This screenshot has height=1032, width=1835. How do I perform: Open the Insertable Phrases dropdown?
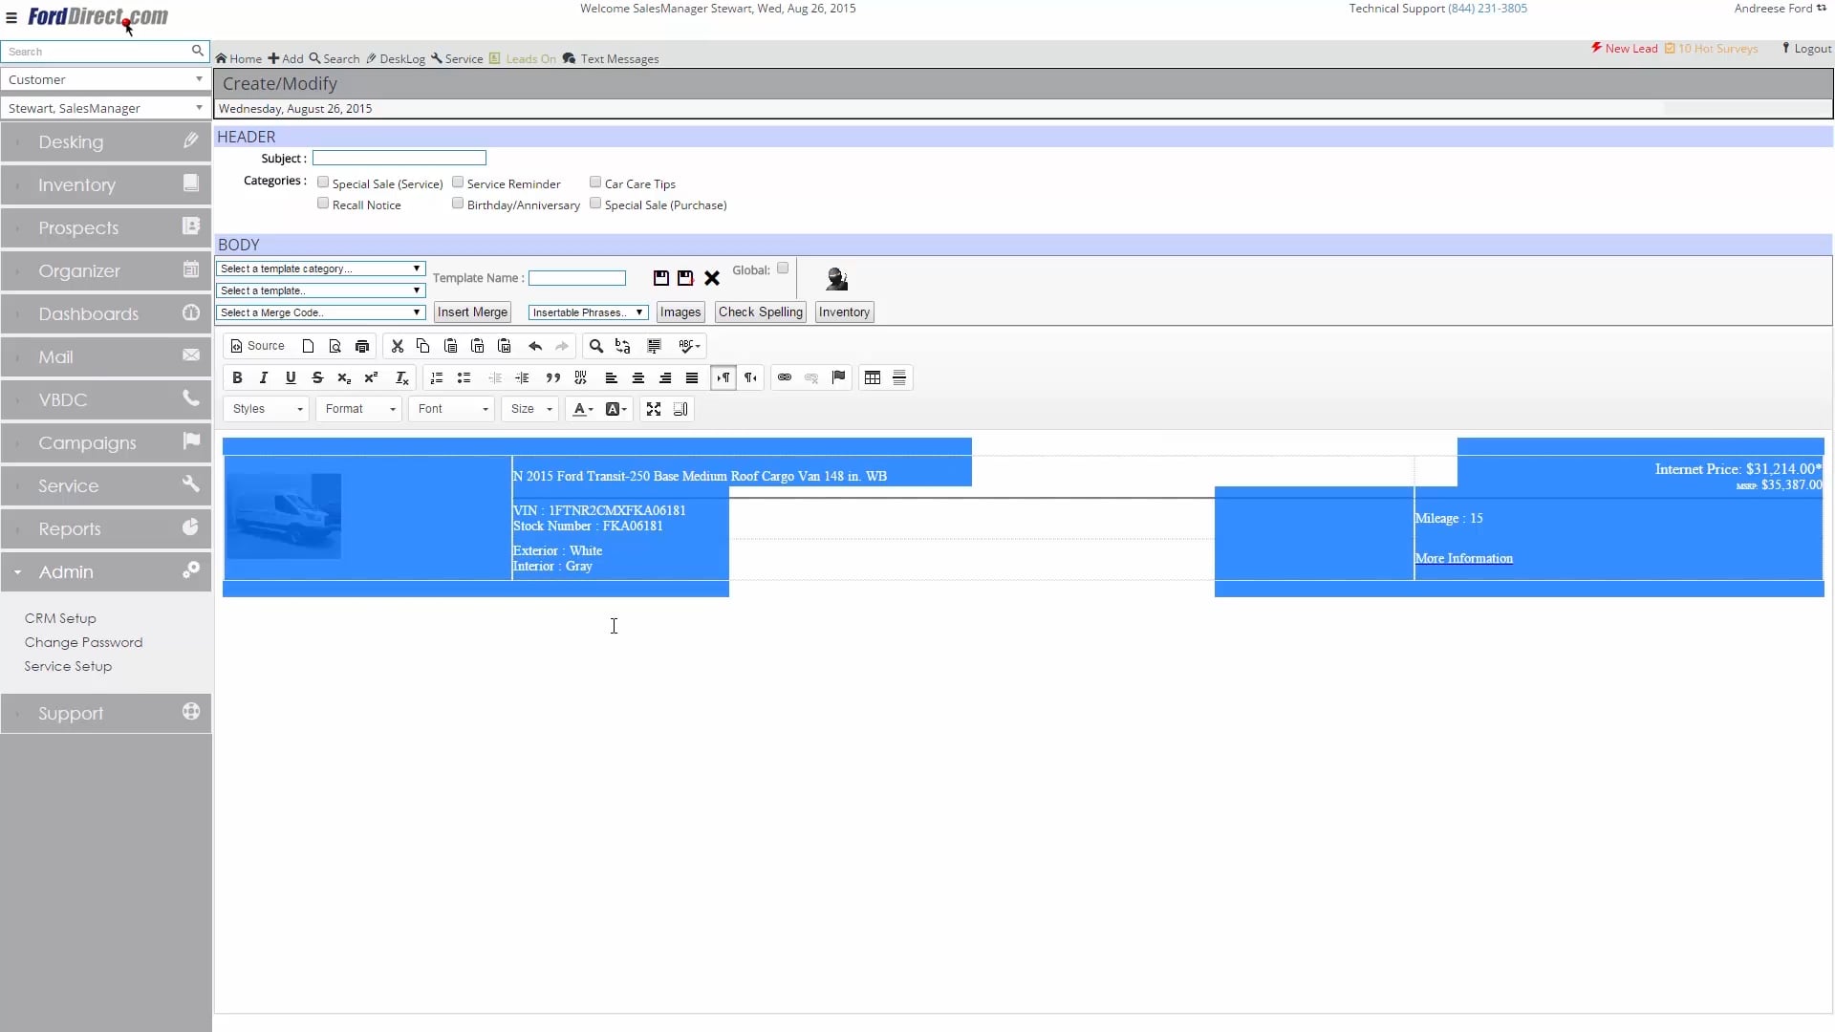coord(588,312)
